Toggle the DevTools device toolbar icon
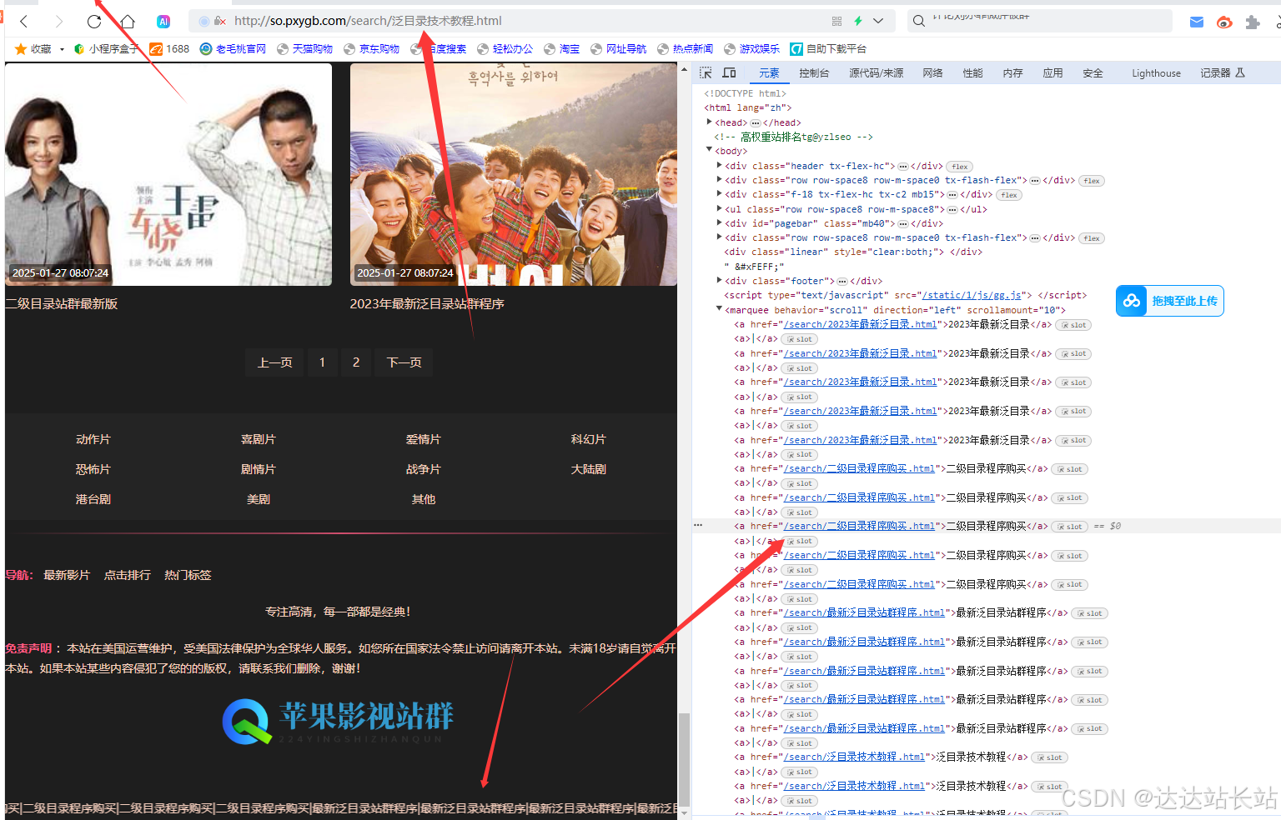Screen dimensions: 1281x820 coord(729,73)
